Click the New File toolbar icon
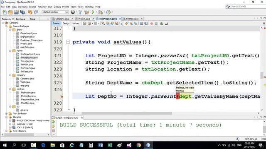The height and width of the screenshot is (149, 266). (x=5, y=12)
